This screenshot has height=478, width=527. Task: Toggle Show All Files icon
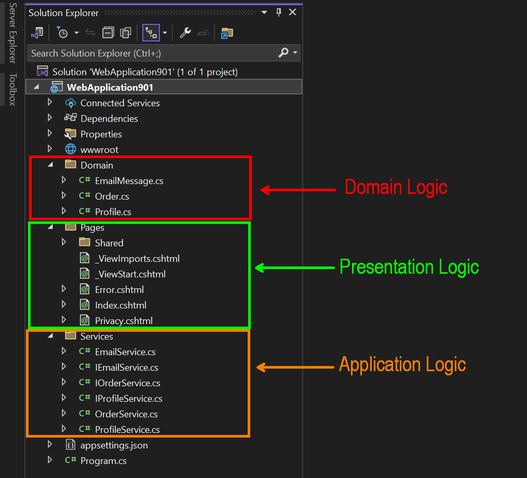126,33
